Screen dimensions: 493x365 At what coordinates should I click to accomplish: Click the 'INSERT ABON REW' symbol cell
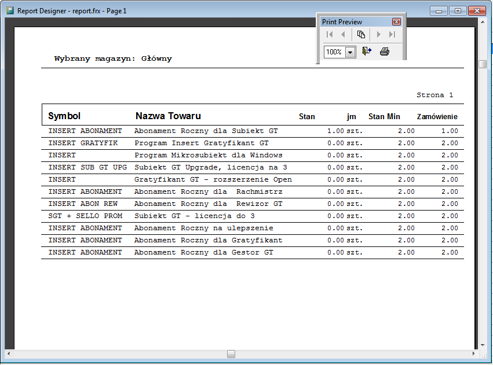(83, 204)
